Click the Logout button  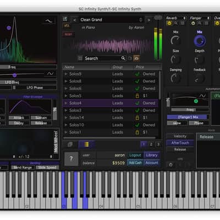click(135, 155)
